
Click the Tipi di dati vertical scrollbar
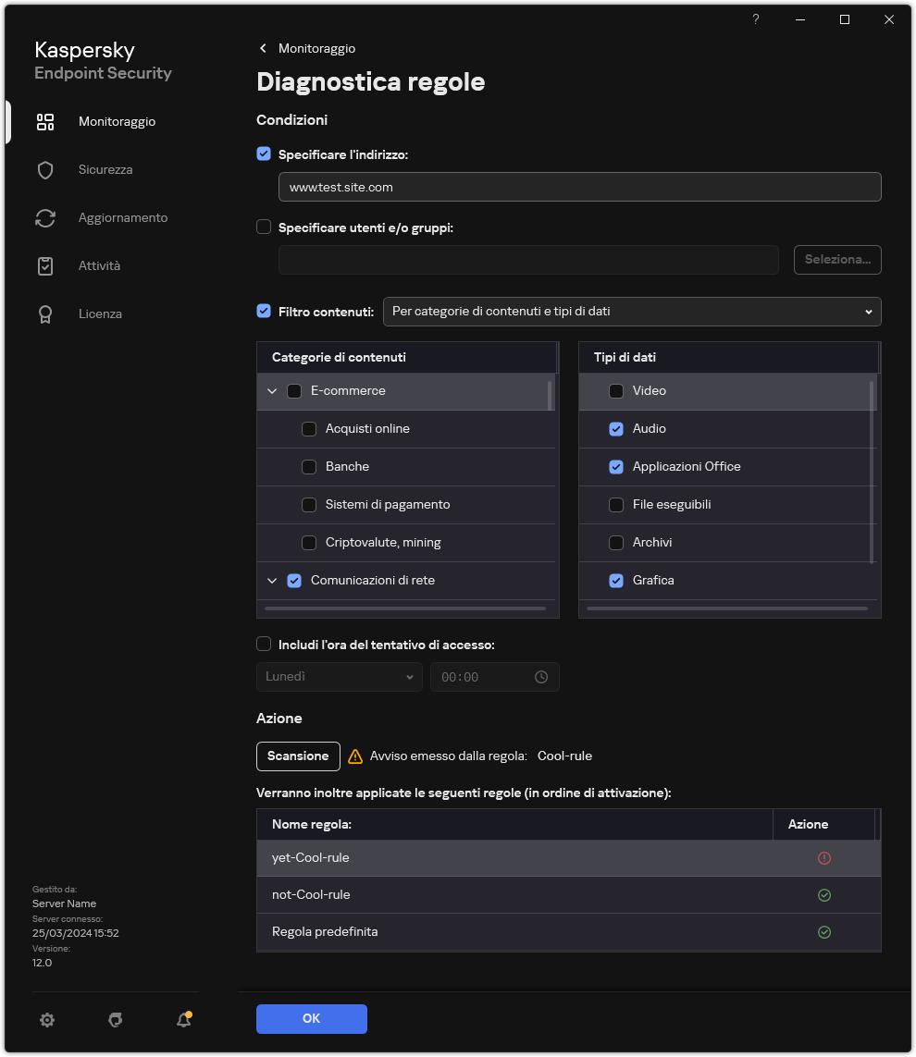pyautogui.click(x=872, y=472)
